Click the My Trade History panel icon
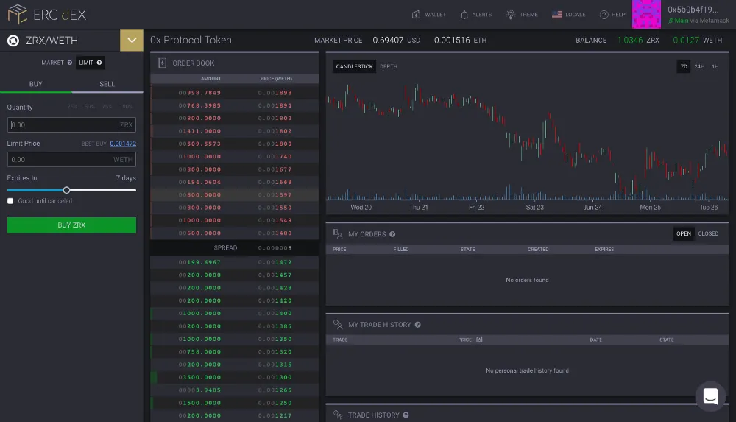 338,324
